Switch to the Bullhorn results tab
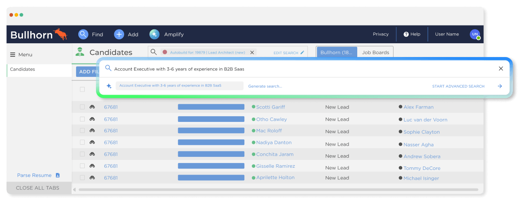Screen dimensions: 519x201 click(337, 52)
